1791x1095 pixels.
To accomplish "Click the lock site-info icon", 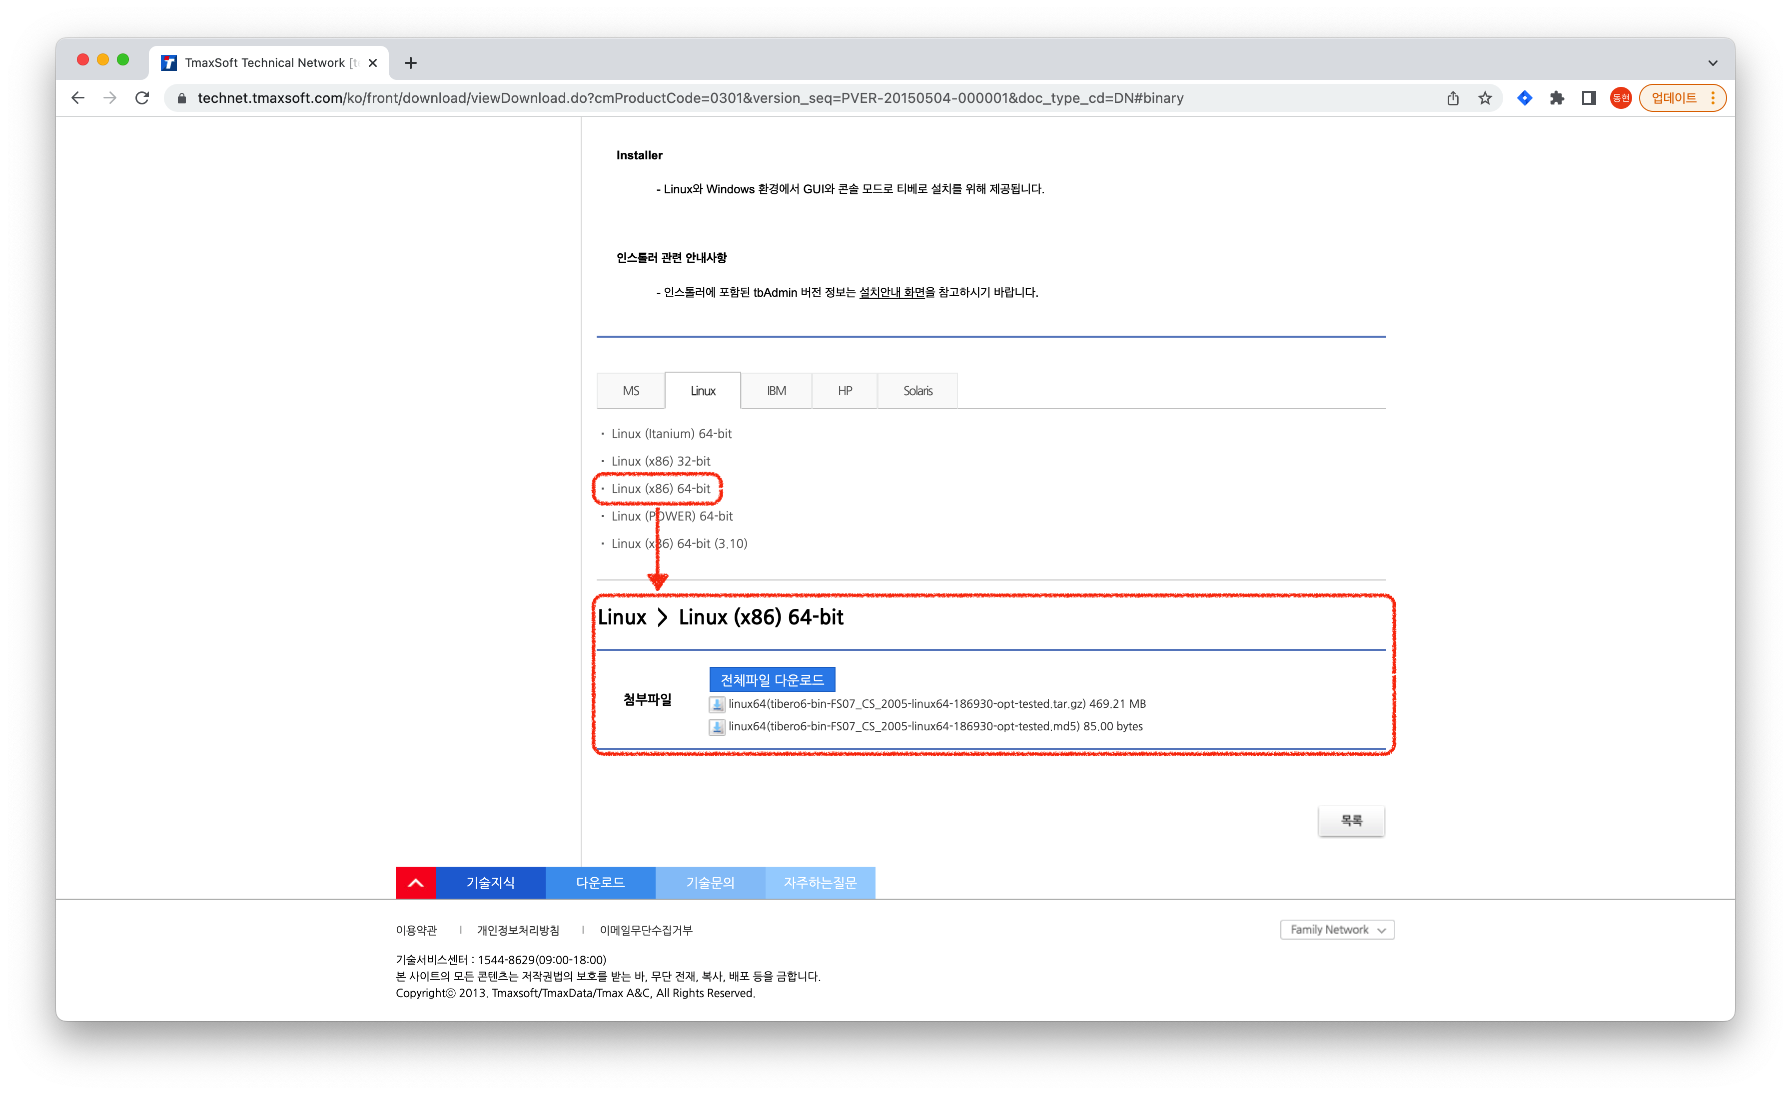I will click(182, 98).
